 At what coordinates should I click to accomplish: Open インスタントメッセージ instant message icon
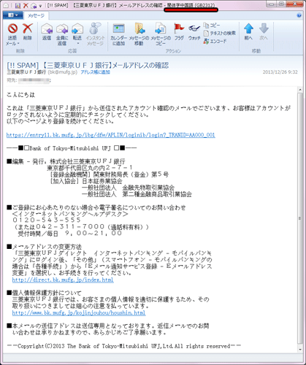click(x=95, y=34)
